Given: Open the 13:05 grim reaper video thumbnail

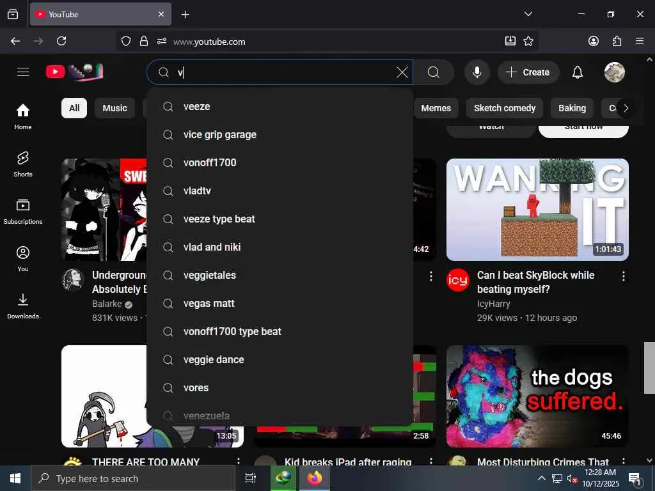Looking at the screenshot, I should coord(104,396).
